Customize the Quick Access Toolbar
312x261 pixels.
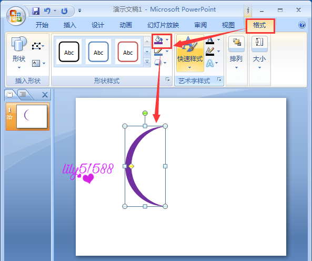tap(79, 11)
